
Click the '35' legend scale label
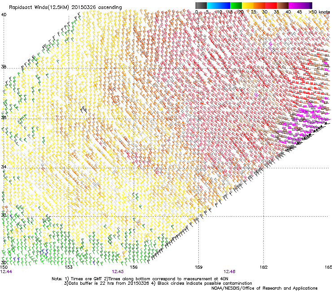point(276,12)
